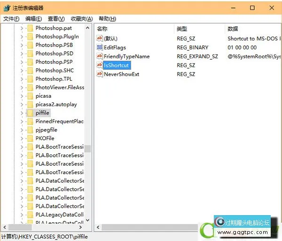Click the values pane horizontal scrollbar thumb
The image size is (282, 241).
pos(150,227)
